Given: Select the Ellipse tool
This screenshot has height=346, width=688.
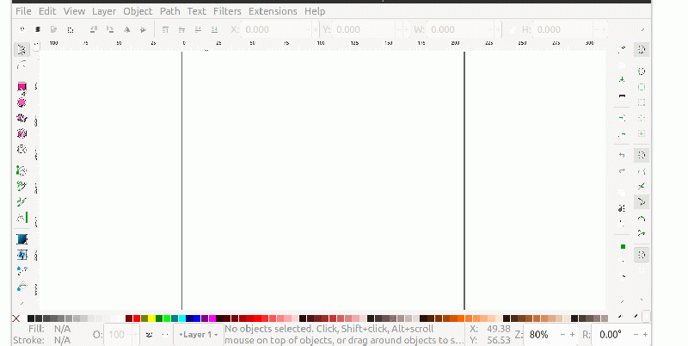Looking at the screenshot, I should (x=21, y=102).
